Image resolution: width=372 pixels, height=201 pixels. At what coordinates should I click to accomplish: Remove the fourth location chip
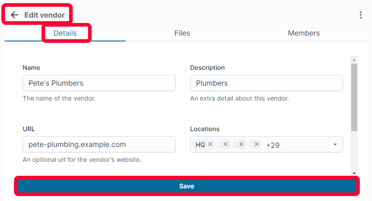coord(257,144)
